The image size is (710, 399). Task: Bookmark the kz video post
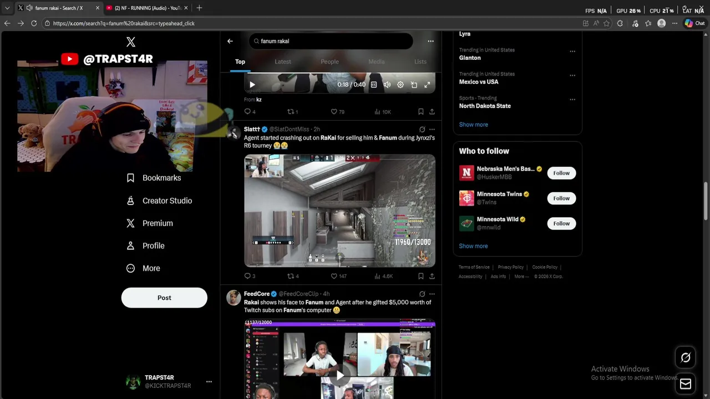tap(421, 112)
